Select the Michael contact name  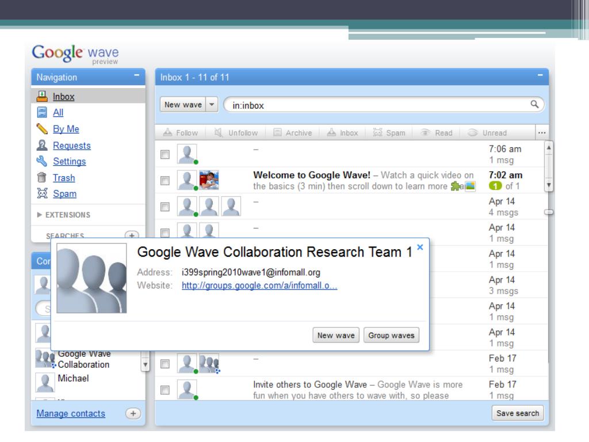pyautogui.click(x=73, y=378)
